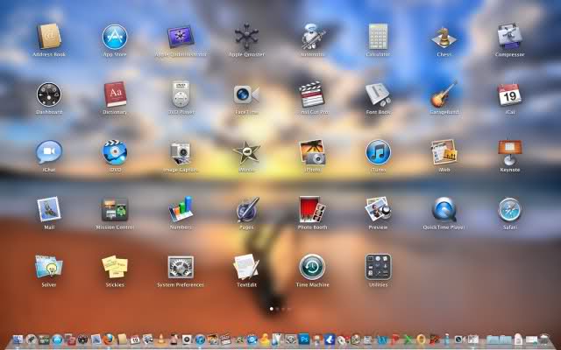This screenshot has width=561, height=350.
Task: Launch Safari from Launchpad
Action: click(x=509, y=210)
